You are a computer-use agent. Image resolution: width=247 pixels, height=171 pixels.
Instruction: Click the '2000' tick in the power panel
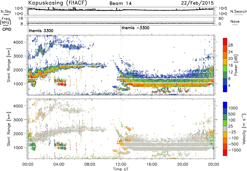coord(18,70)
